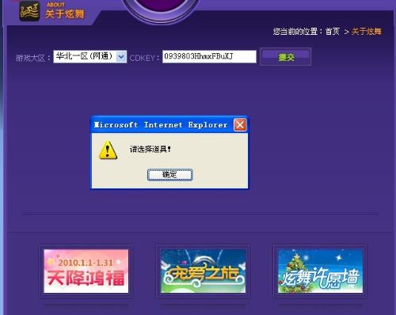Open the 宠爱之旅 event banner

(204, 271)
